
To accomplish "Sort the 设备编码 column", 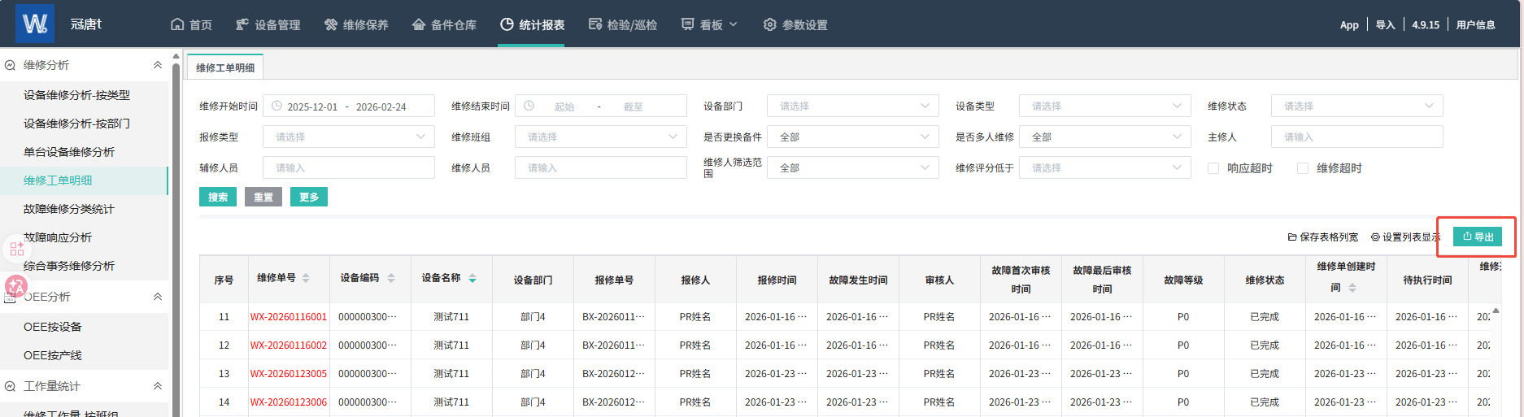I will click(391, 278).
